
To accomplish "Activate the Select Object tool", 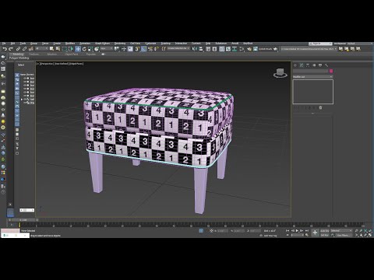I will [51, 49].
